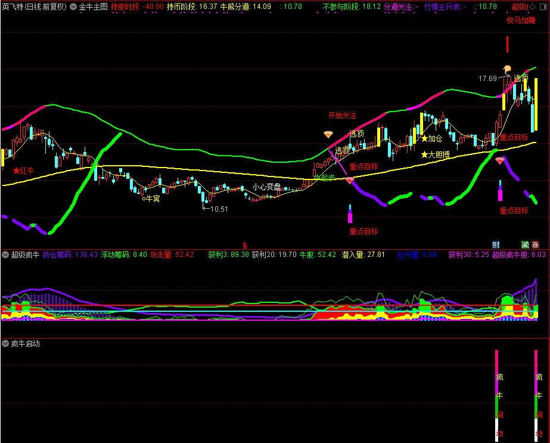Click the 金牛主图 indicator name
The height and width of the screenshot is (443, 550).
[94, 7]
